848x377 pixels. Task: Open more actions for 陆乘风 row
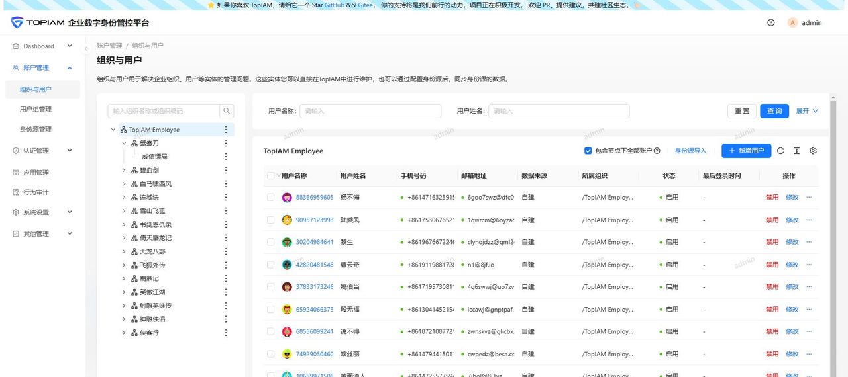tap(809, 220)
